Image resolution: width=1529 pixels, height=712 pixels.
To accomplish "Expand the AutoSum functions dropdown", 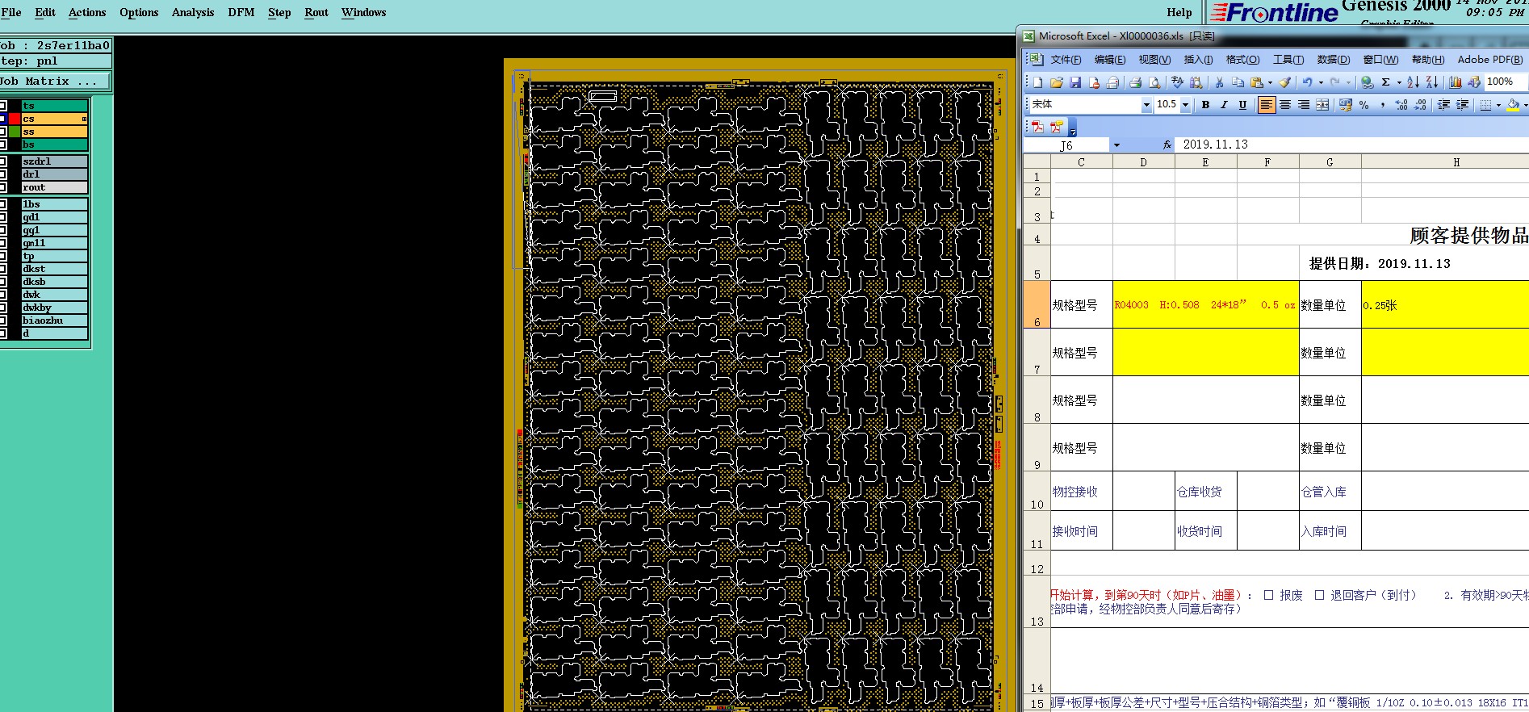I will pyautogui.click(x=1399, y=82).
